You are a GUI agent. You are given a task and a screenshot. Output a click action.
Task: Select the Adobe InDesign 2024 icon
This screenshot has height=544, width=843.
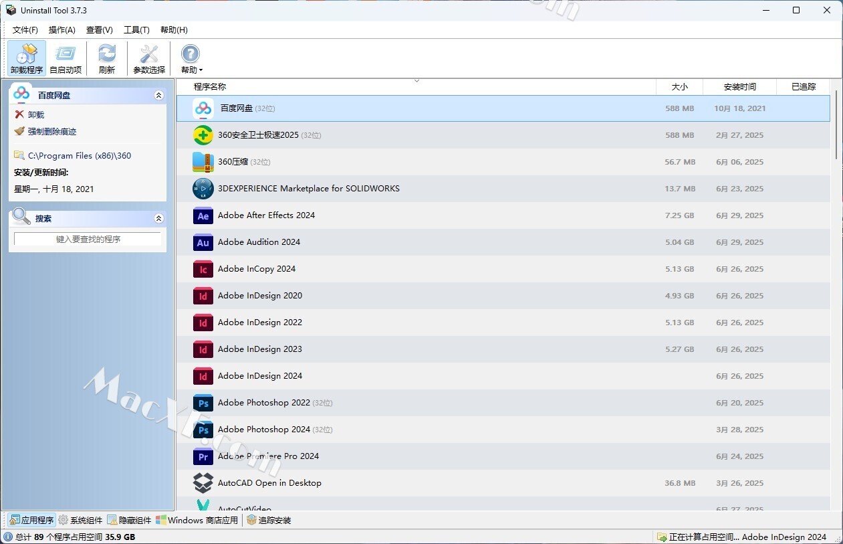pos(203,376)
